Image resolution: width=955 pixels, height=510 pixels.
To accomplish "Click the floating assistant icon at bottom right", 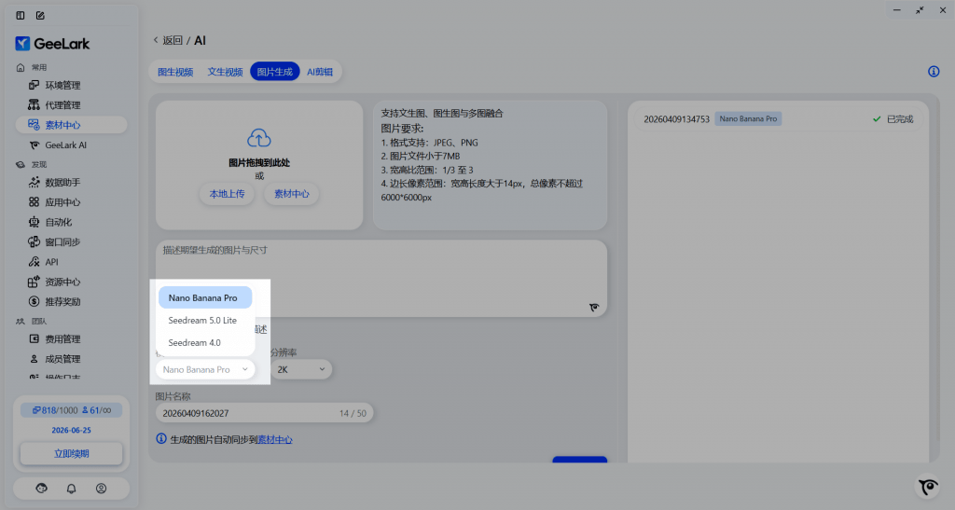I will click(x=927, y=488).
